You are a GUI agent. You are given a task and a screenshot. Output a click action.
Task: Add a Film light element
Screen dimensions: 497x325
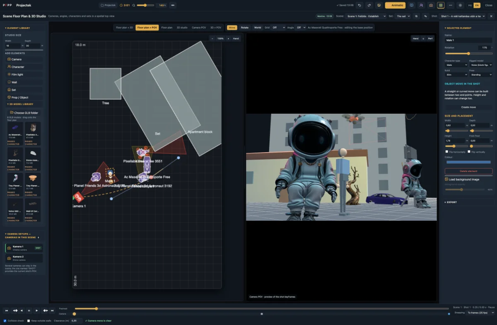(24, 74)
